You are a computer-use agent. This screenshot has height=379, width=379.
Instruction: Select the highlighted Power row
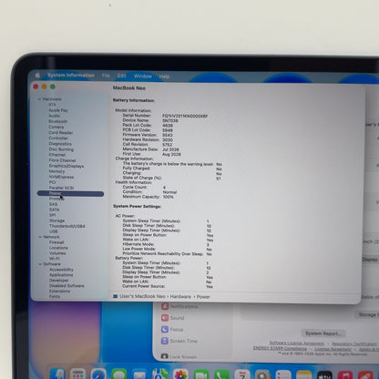[x=70, y=193]
